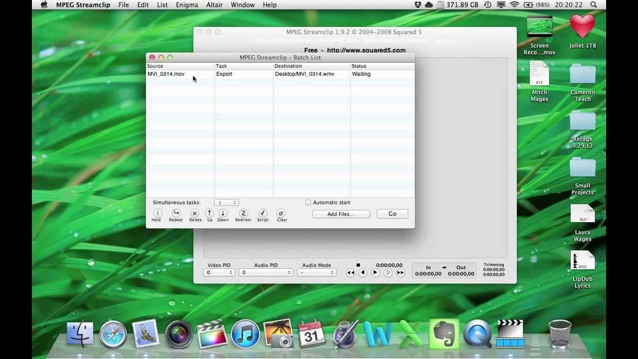Open QuickTime Player from dock
Image resolution: width=638 pixels, height=359 pixels.
tap(477, 334)
